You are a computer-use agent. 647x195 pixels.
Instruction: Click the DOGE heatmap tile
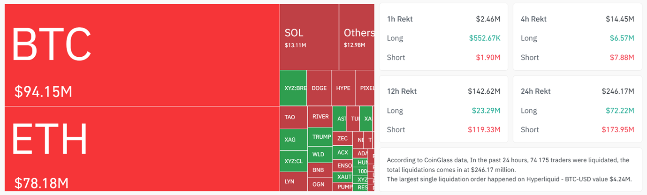pos(319,88)
